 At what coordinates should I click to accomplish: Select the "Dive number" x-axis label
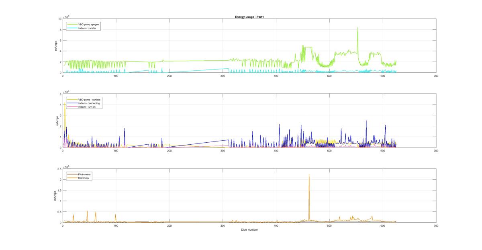249,230
